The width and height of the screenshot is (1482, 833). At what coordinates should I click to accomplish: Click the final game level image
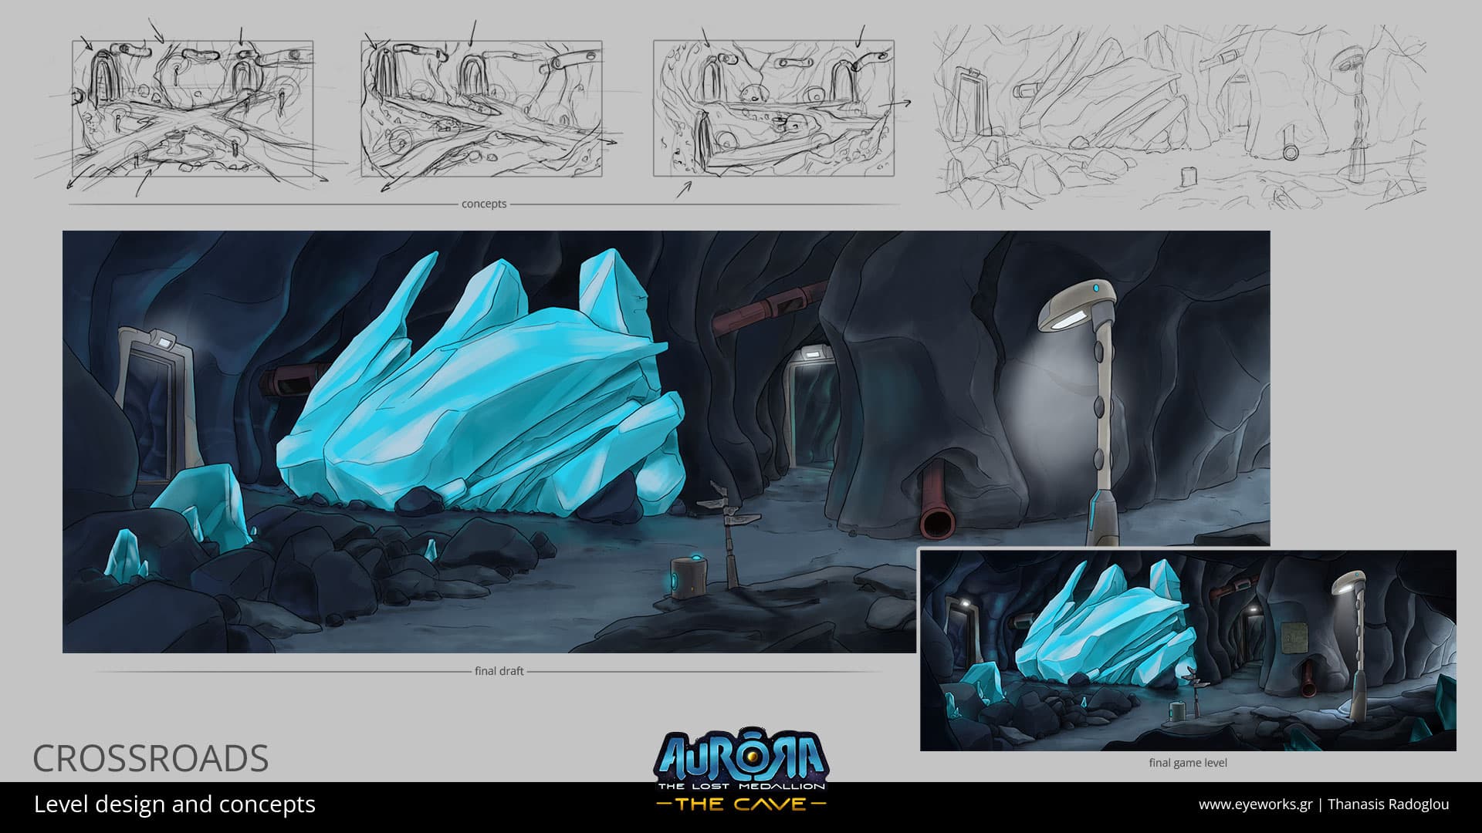point(1187,650)
